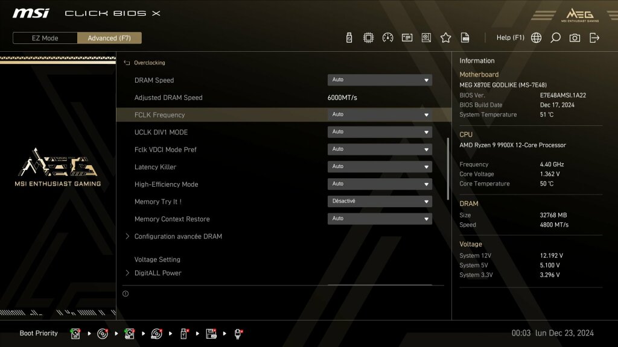Open Memory Context Restore dropdown
Image resolution: width=618 pixels, height=347 pixels.
point(380,218)
